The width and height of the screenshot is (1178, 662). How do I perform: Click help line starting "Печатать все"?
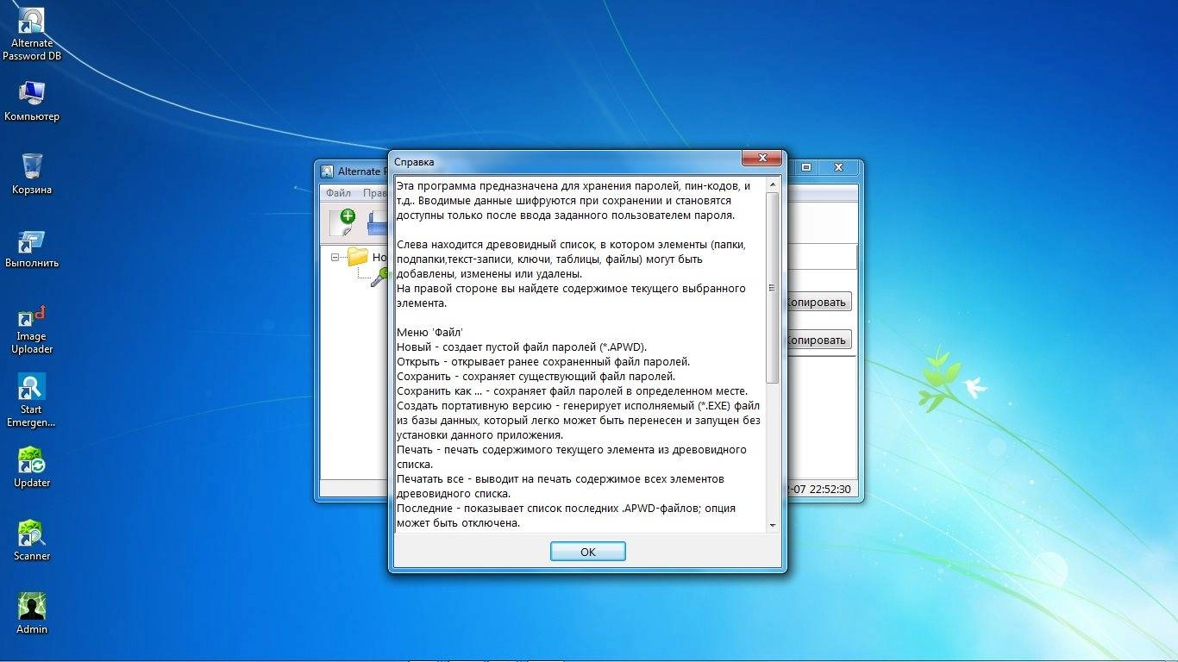(561, 478)
